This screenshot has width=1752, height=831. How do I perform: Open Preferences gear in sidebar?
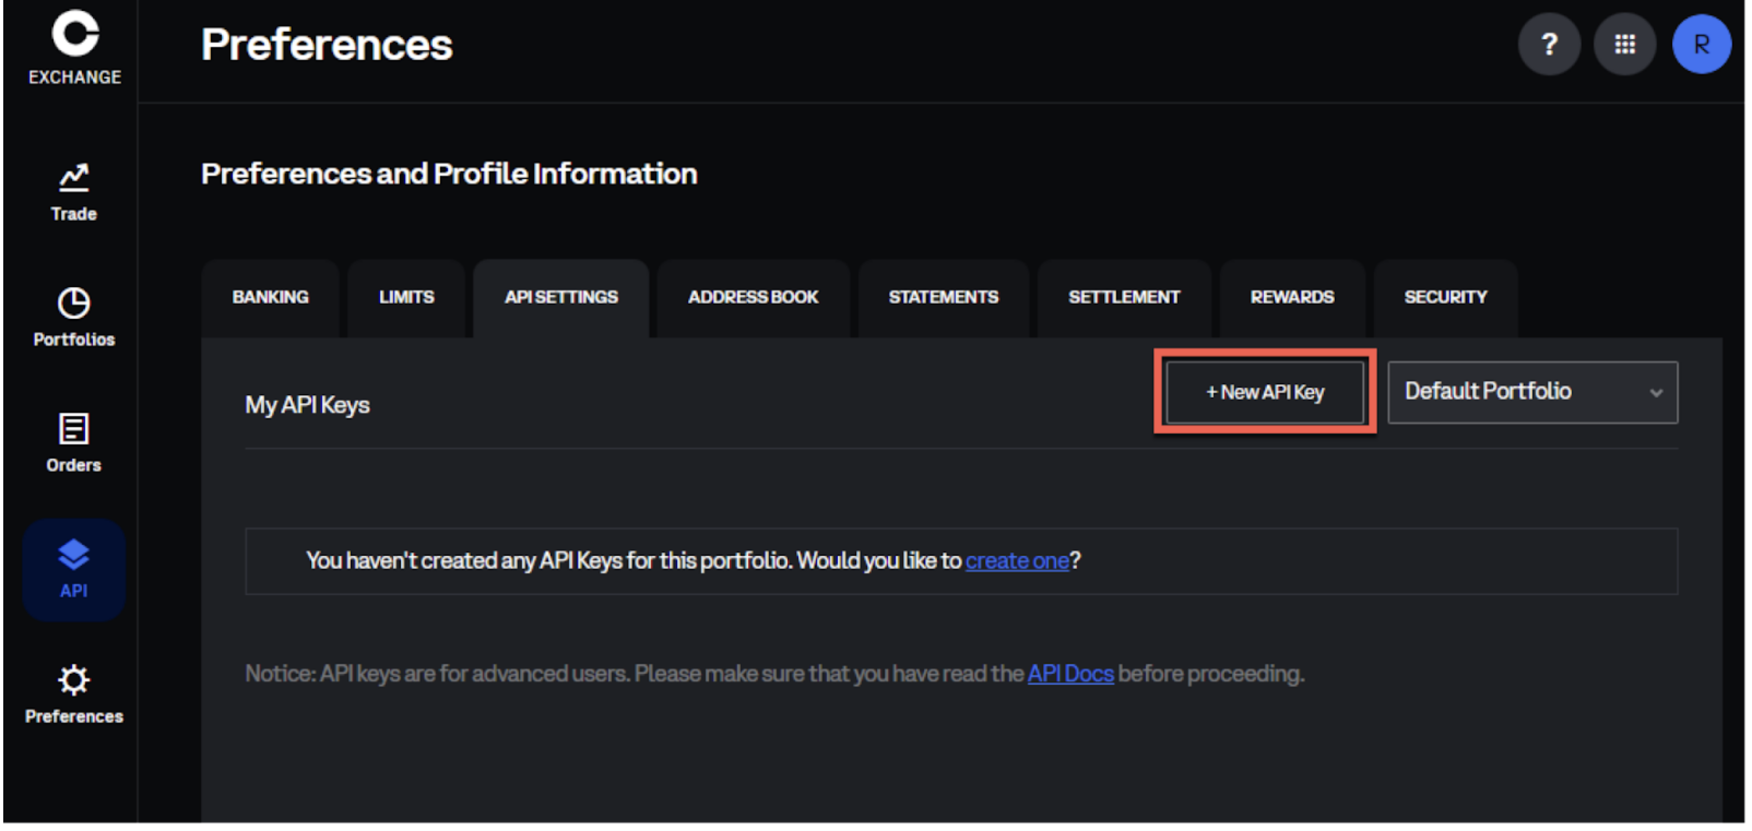coord(74,695)
